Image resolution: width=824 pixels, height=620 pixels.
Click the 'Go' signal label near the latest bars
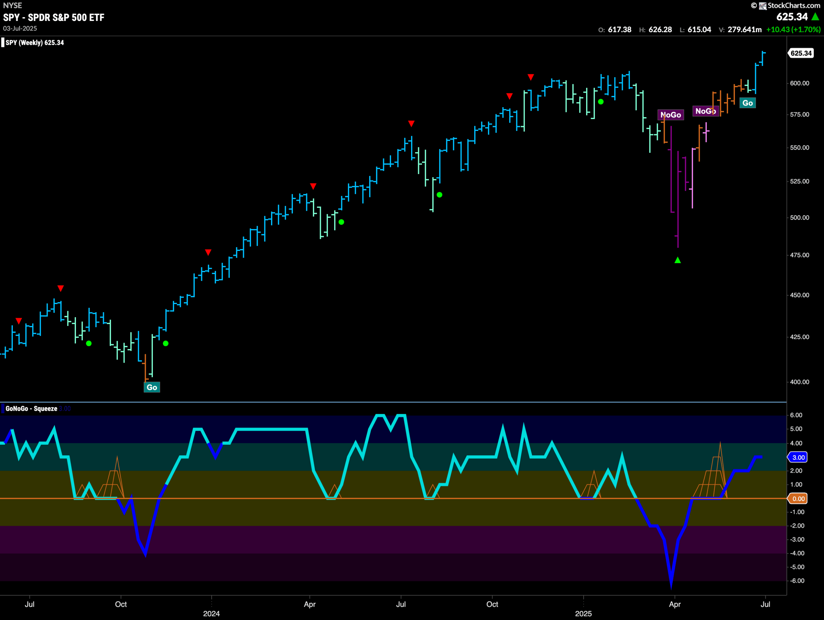748,103
